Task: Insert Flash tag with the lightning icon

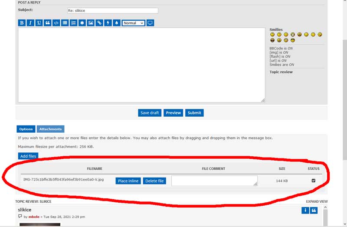Action: click(x=108, y=23)
